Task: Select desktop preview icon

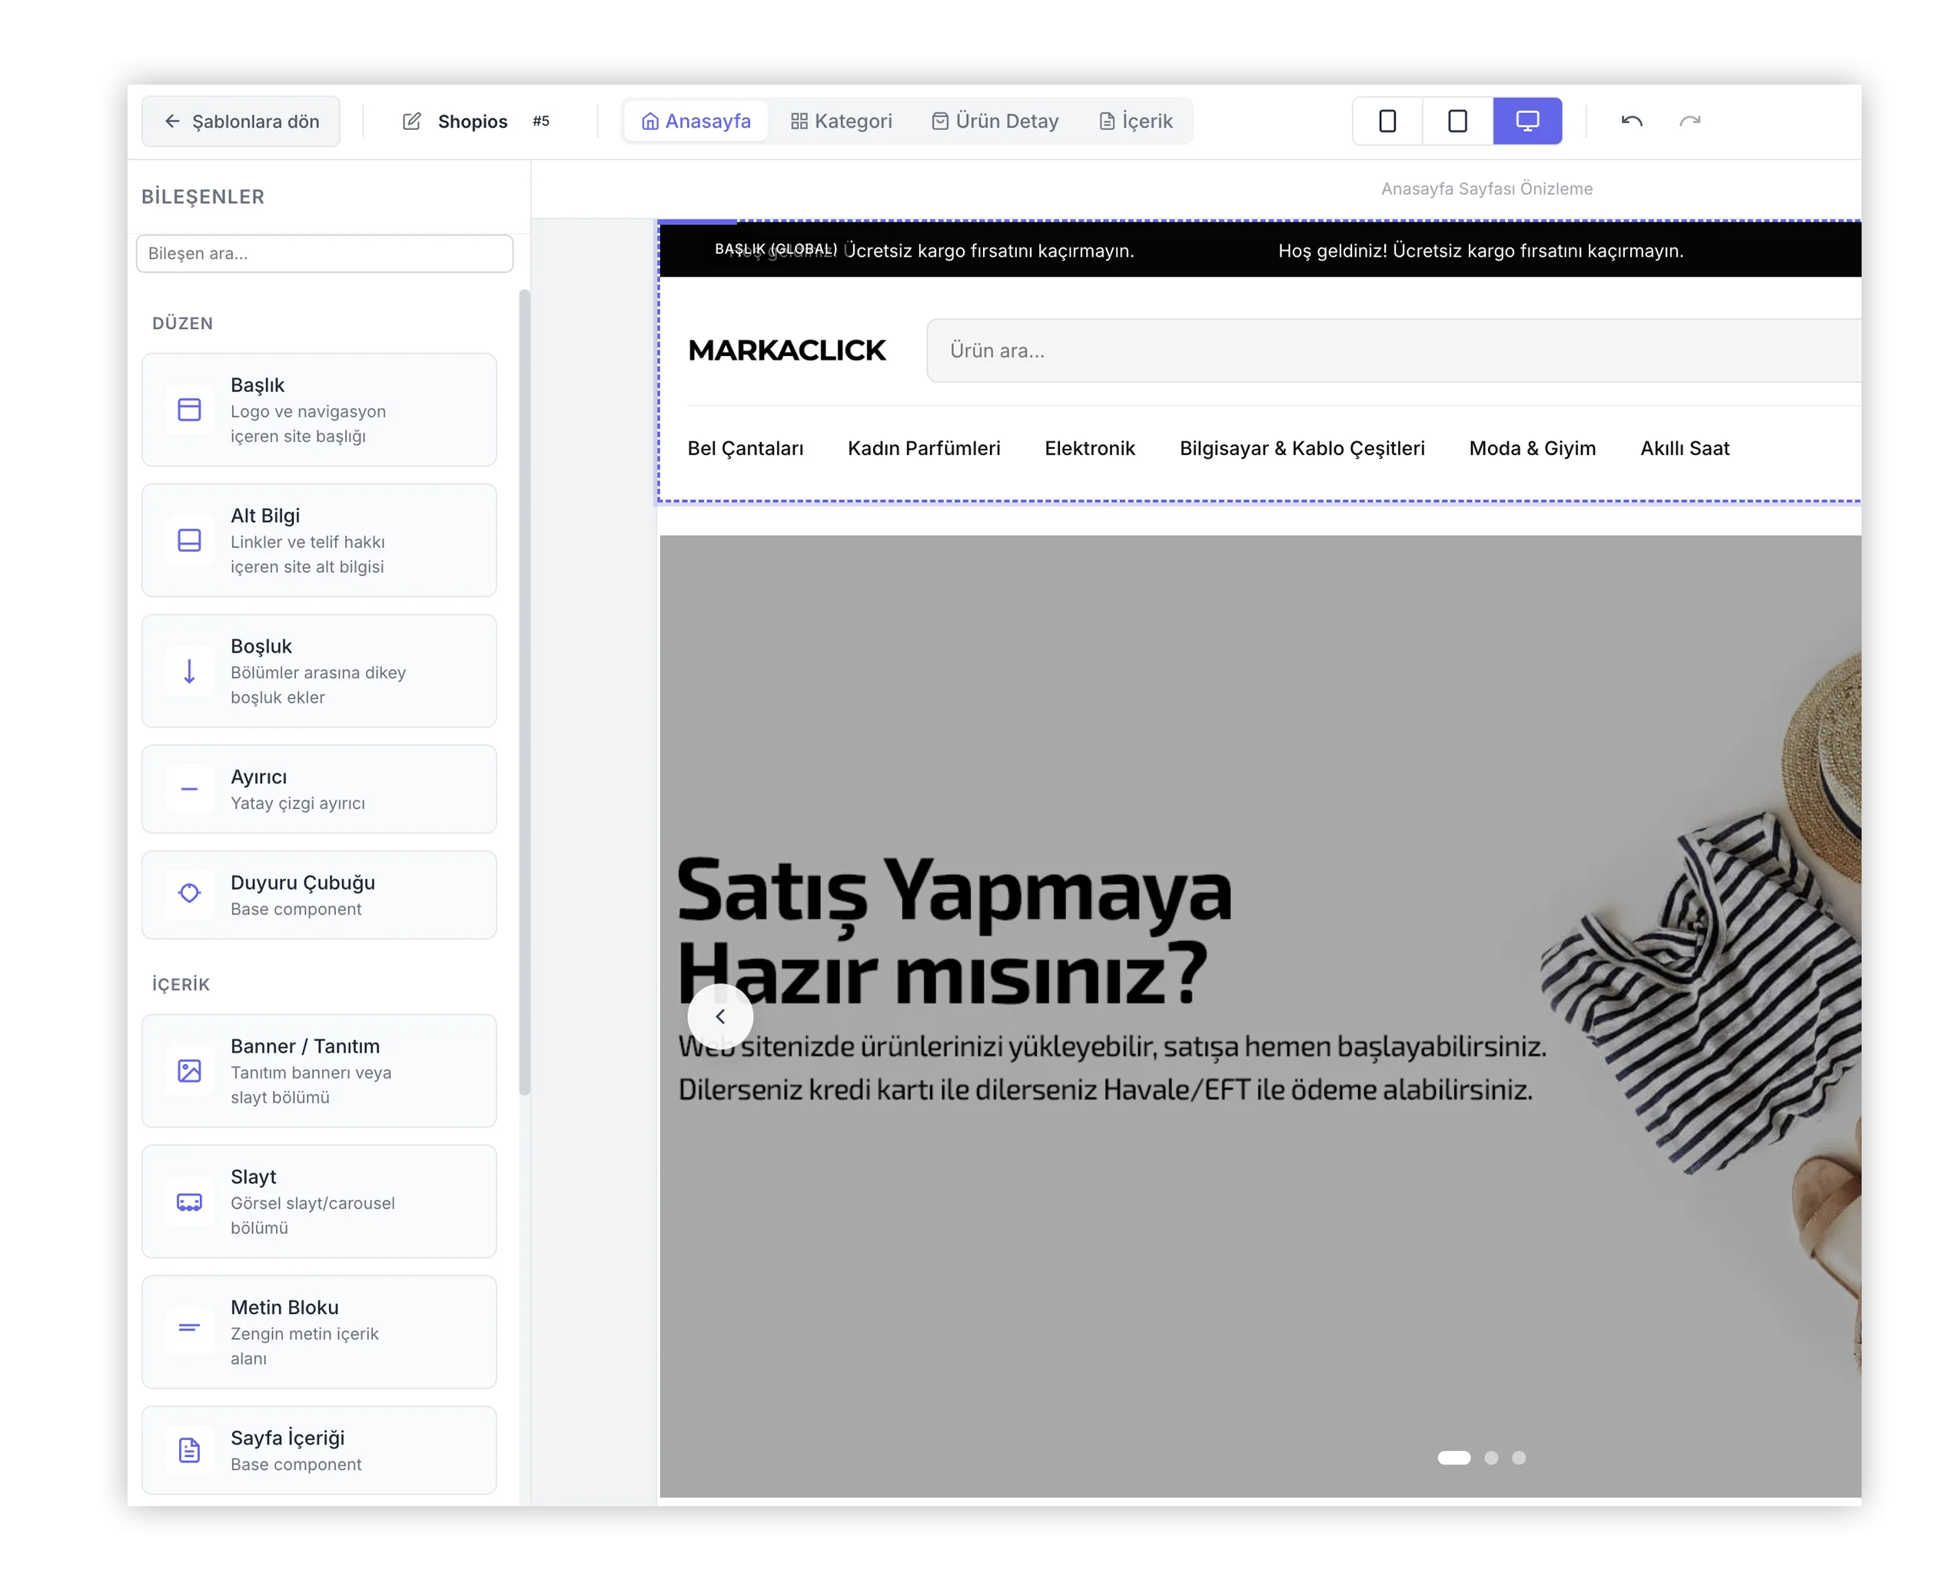Action: [x=1526, y=121]
